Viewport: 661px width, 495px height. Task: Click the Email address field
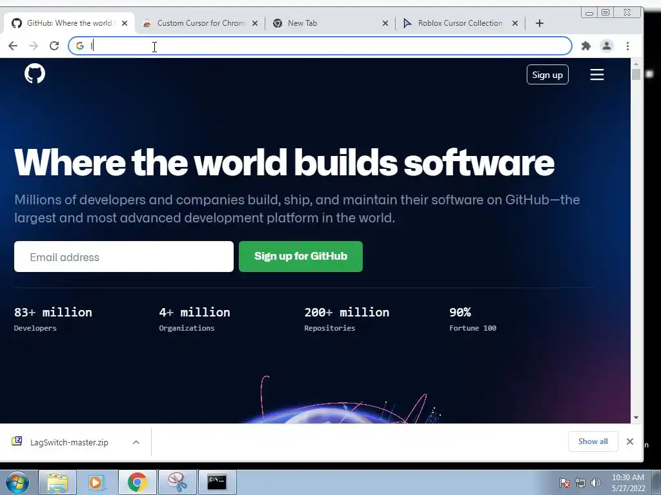tap(123, 257)
